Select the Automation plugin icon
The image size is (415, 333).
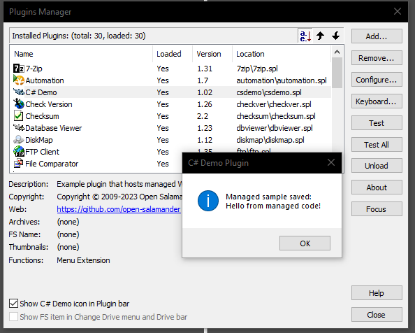coord(19,80)
